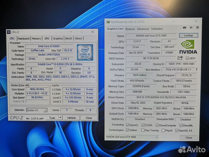
Task: Click the Bandwidth value 128.1 GB/s
Action: coord(183,92)
